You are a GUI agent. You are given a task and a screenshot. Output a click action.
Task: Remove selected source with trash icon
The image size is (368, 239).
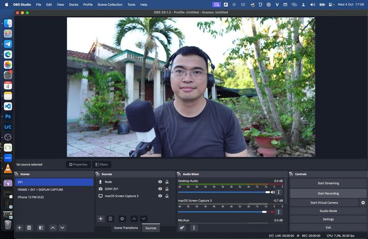tap(110, 219)
